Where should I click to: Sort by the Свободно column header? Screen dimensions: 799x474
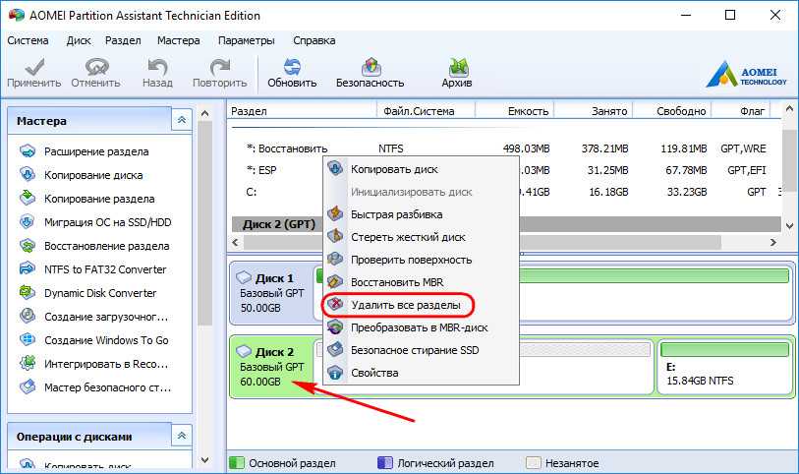pos(681,111)
